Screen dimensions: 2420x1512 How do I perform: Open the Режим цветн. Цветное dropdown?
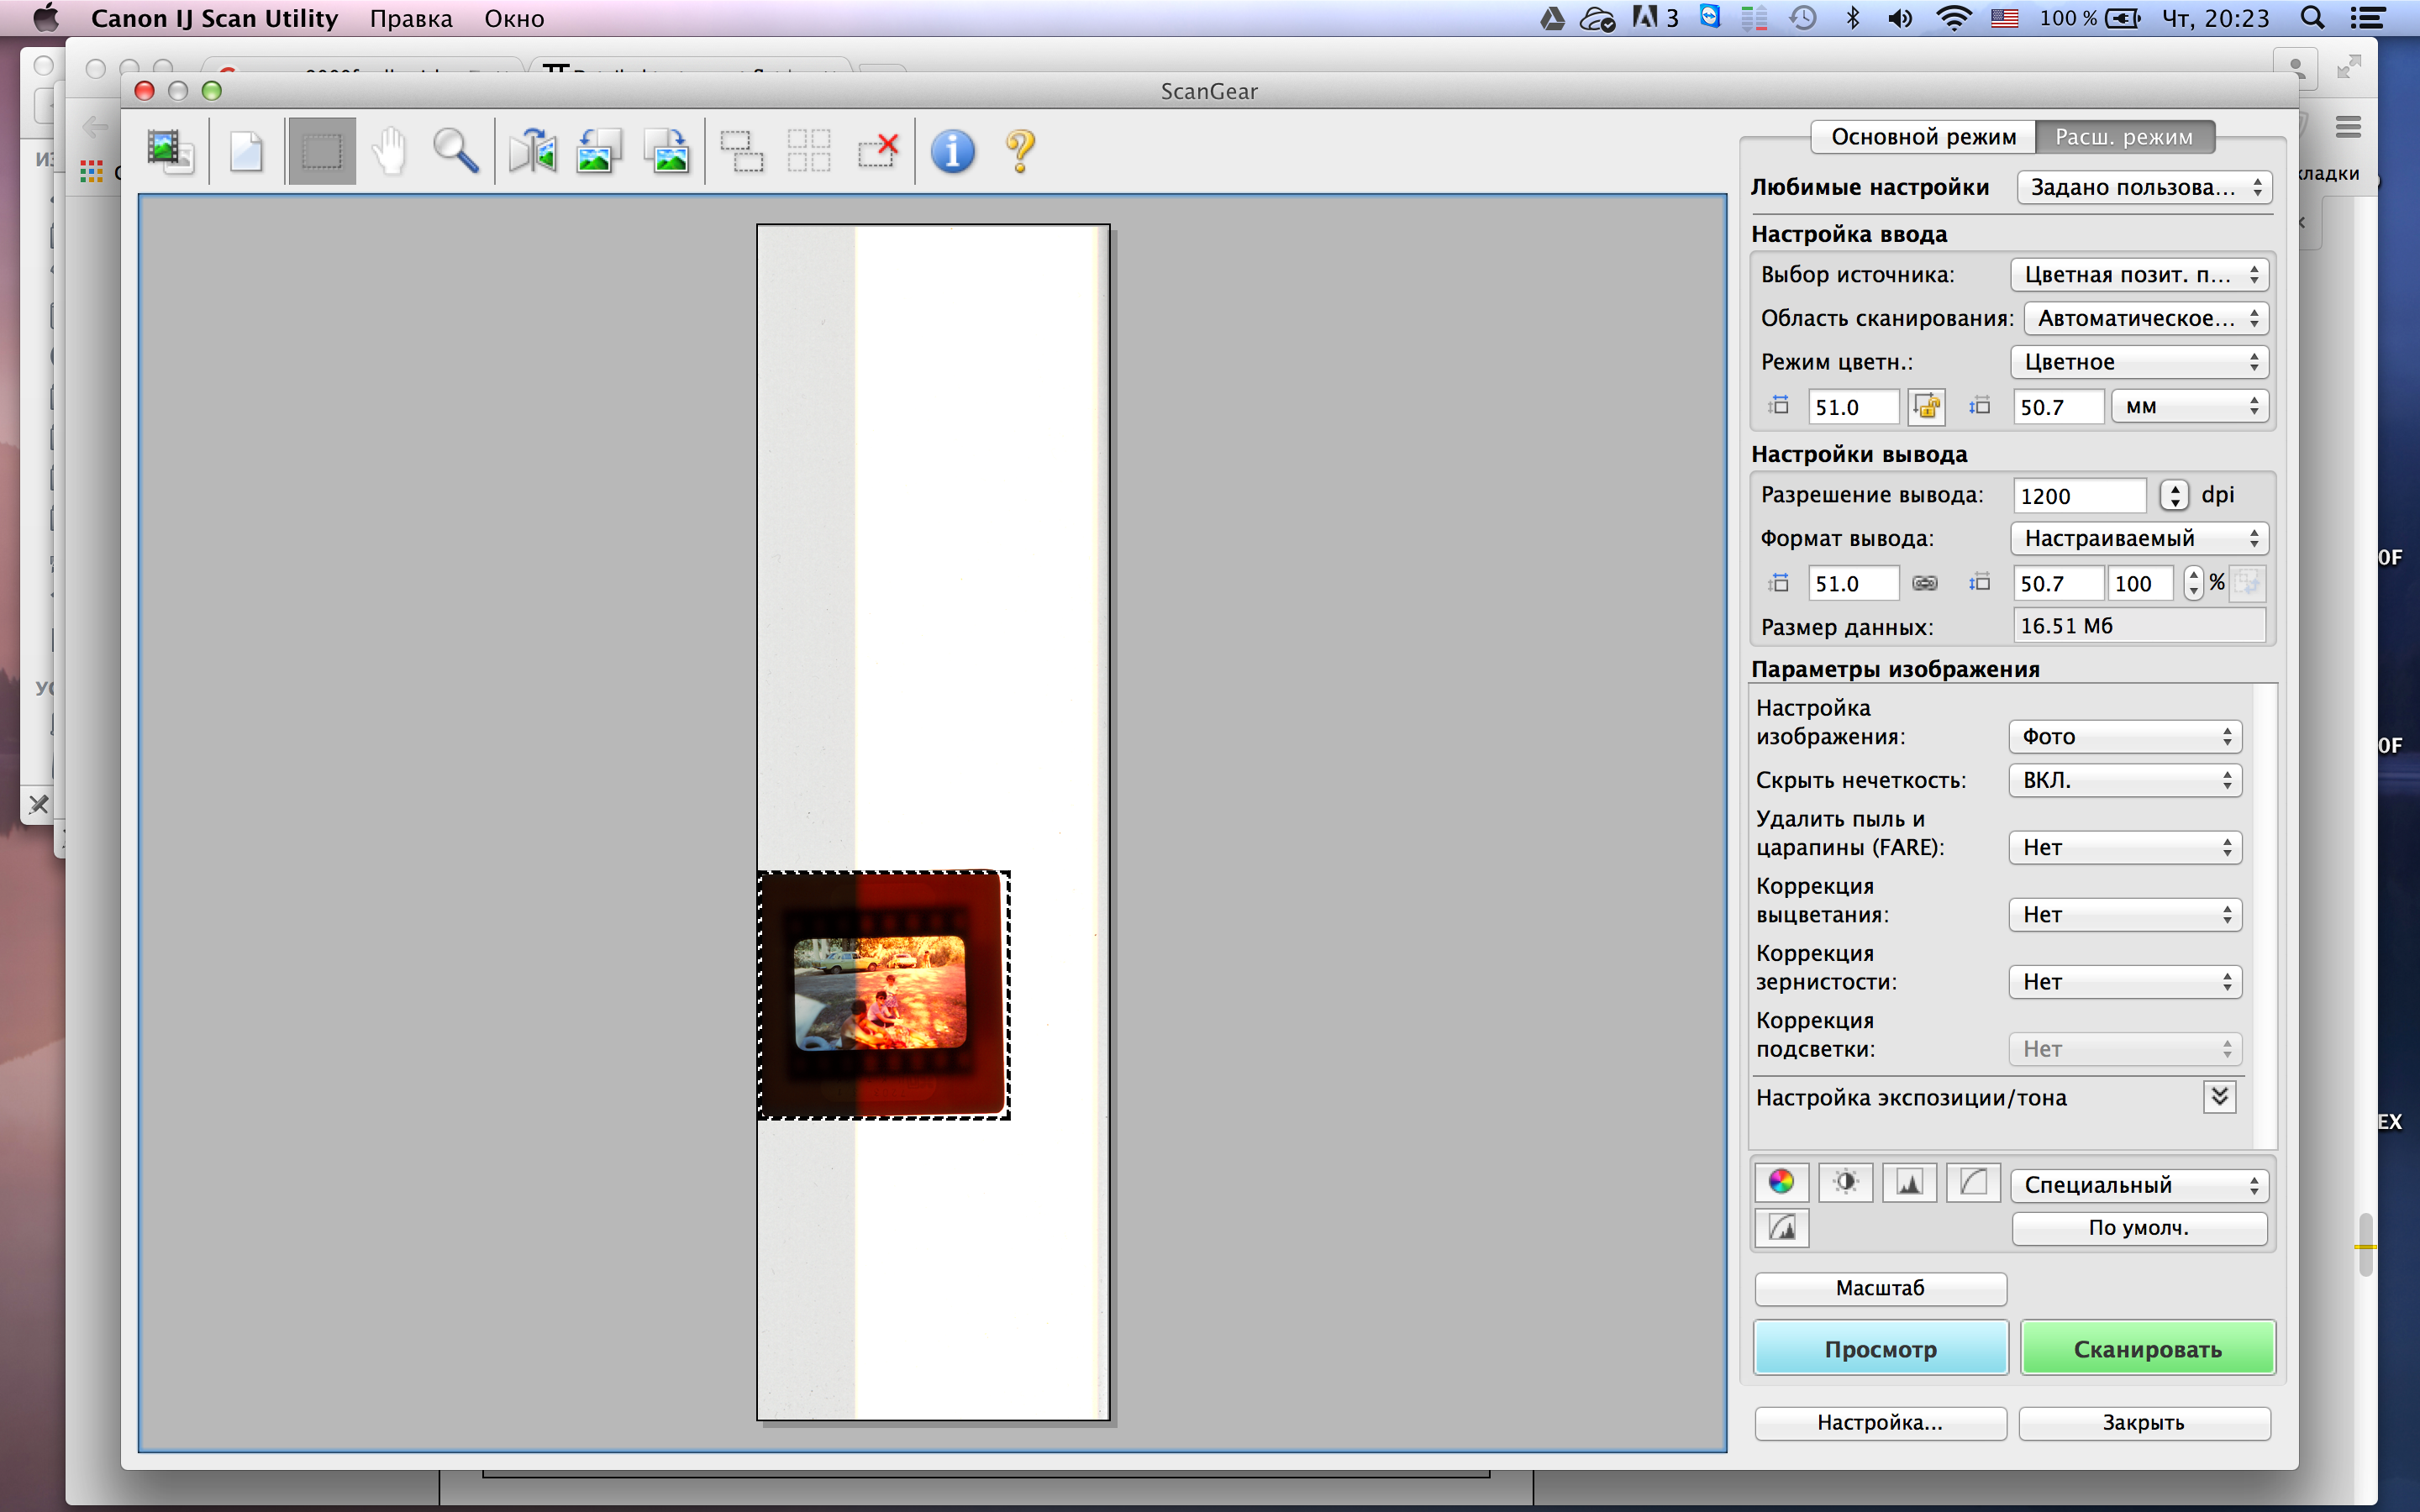pyautogui.click(x=2138, y=362)
